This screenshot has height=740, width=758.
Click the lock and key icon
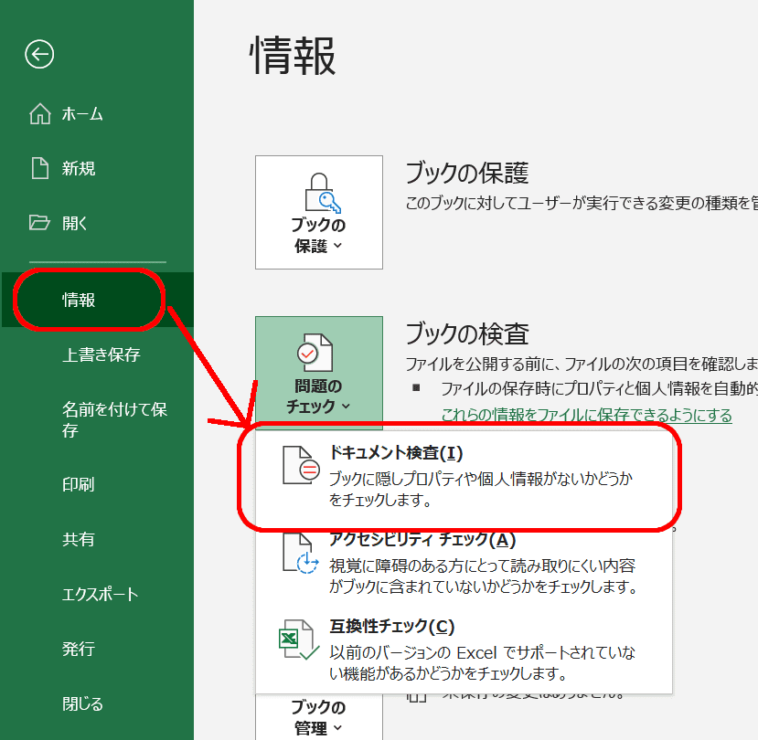tap(323, 193)
